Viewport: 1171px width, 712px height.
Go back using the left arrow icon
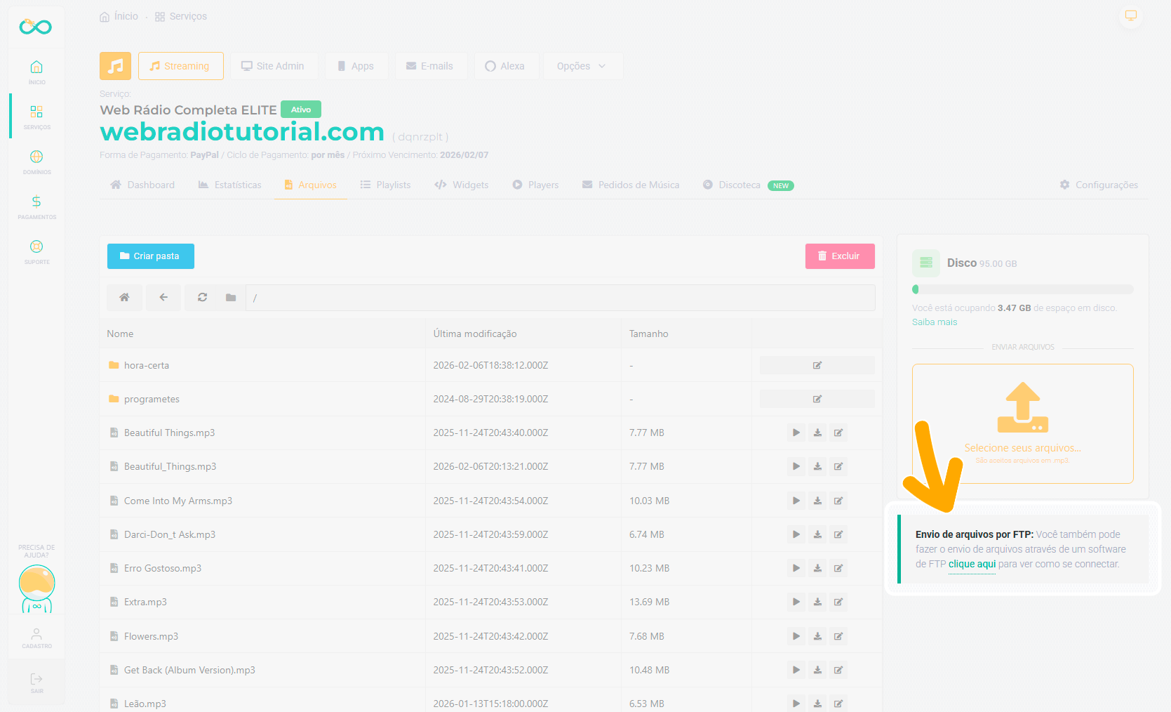(x=163, y=298)
